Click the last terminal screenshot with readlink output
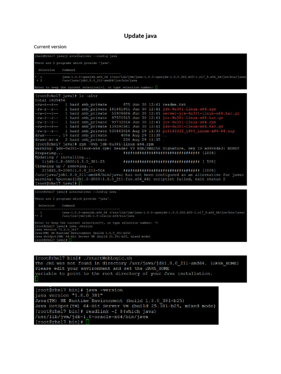The width and height of the screenshot is (281, 374). tap(126, 306)
